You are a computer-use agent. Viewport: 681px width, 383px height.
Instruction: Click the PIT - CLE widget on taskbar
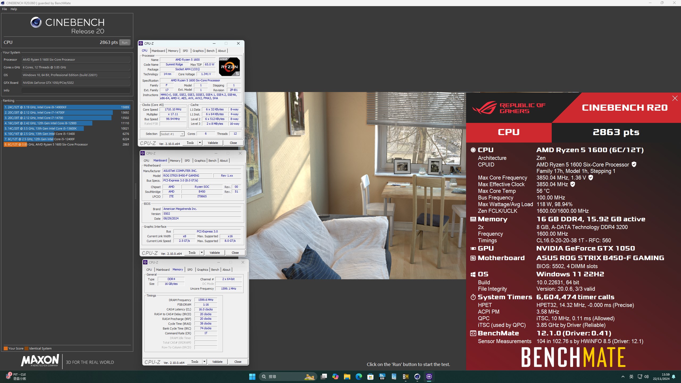tap(16, 377)
